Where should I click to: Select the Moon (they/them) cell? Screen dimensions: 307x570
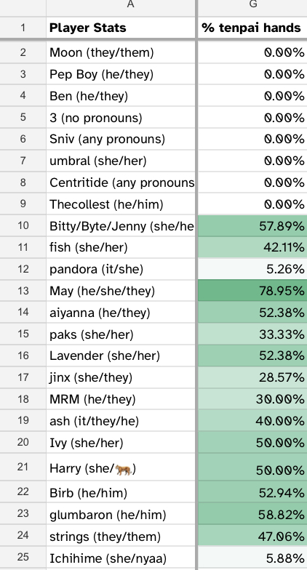click(121, 52)
